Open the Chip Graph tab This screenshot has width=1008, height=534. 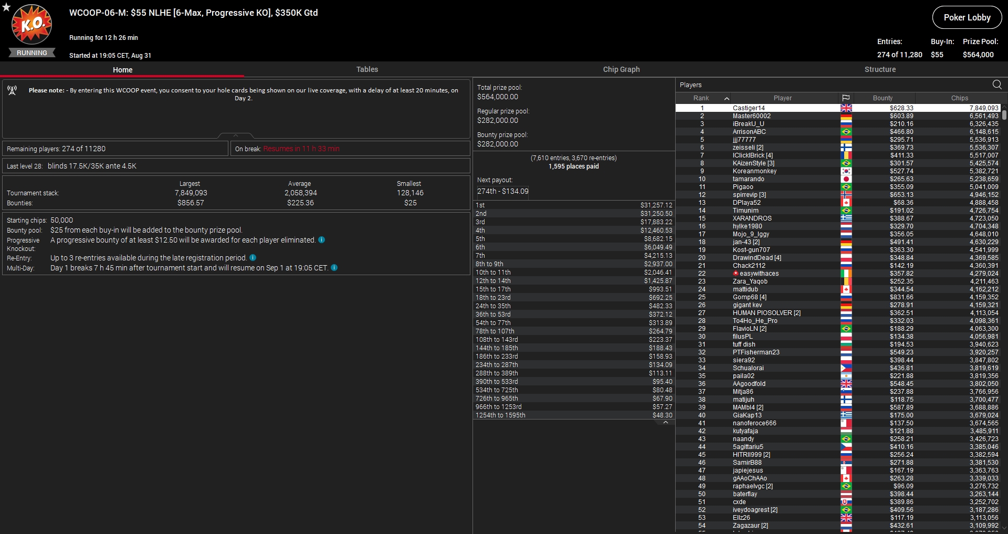coord(621,69)
